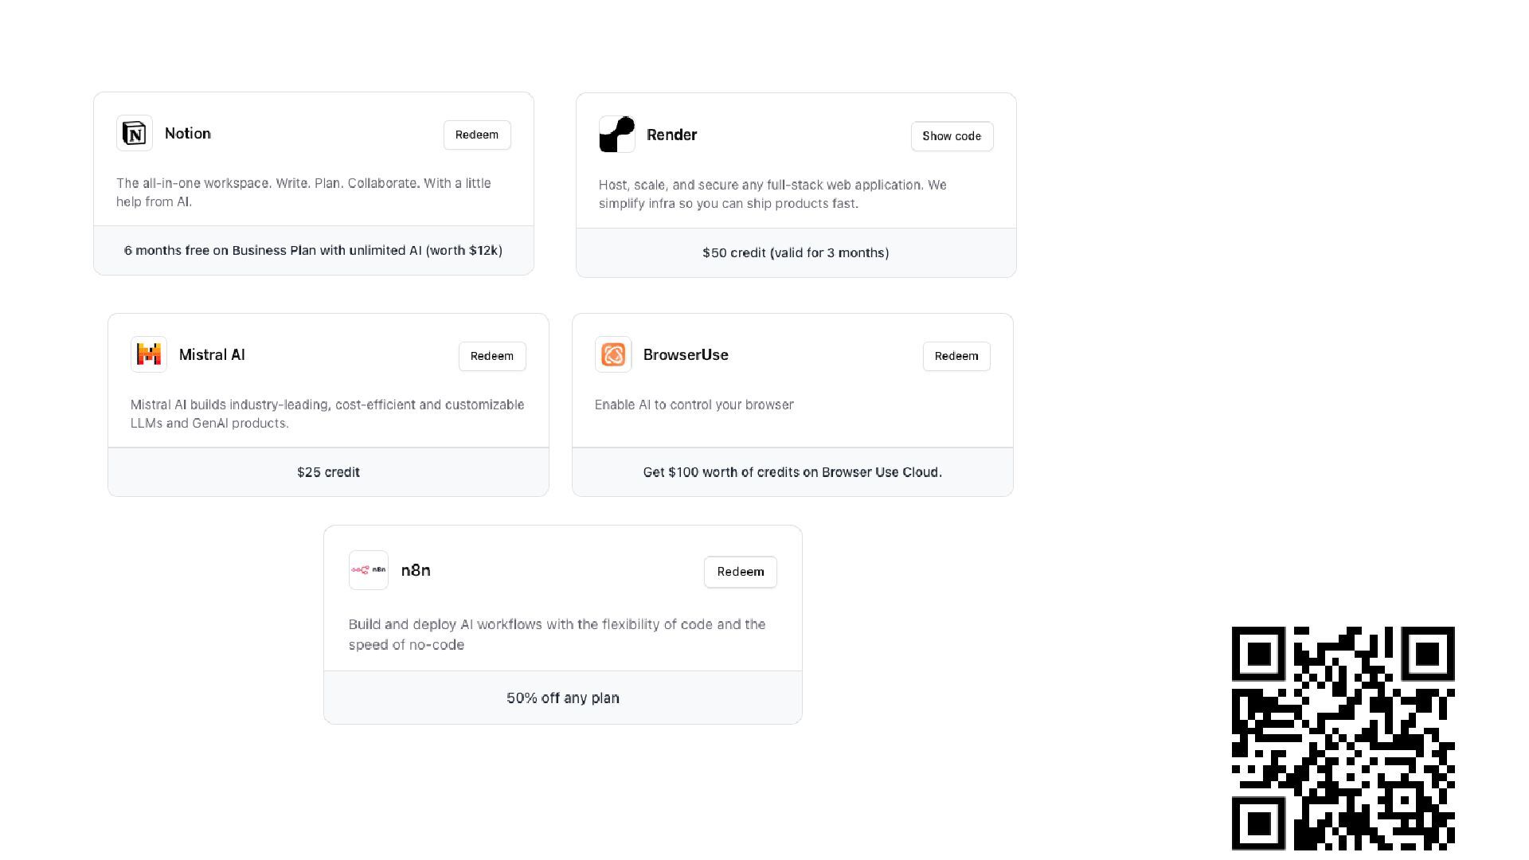
Task: Show the Render promo code
Action: pyautogui.click(x=952, y=136)
